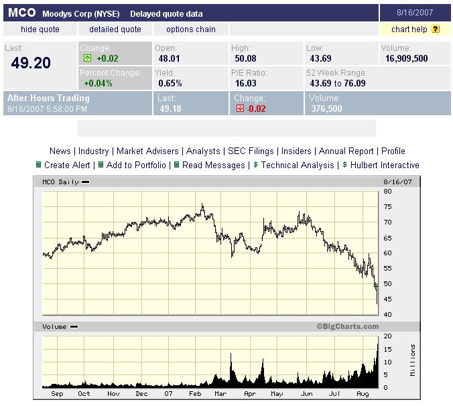View Analysts information
Image resolution: width=453 pixels, height=406 pixels.
coord(203,151)
